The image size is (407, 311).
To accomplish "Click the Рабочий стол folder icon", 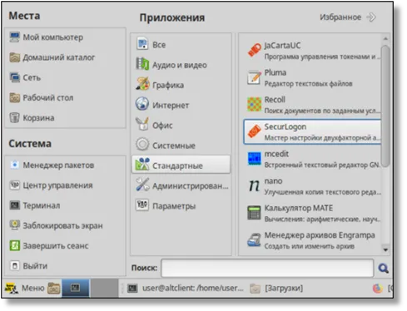I will [x=14, y=97].
